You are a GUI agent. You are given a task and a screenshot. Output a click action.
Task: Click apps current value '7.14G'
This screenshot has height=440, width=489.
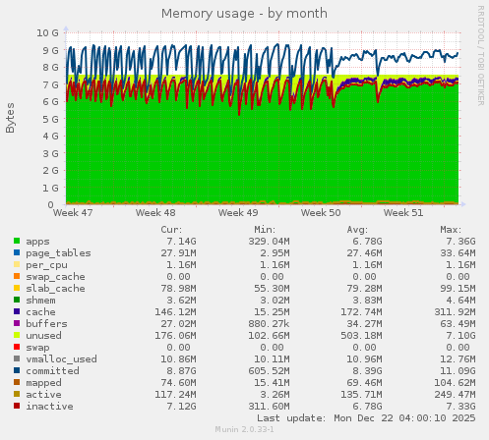click(x=181, y=242)
